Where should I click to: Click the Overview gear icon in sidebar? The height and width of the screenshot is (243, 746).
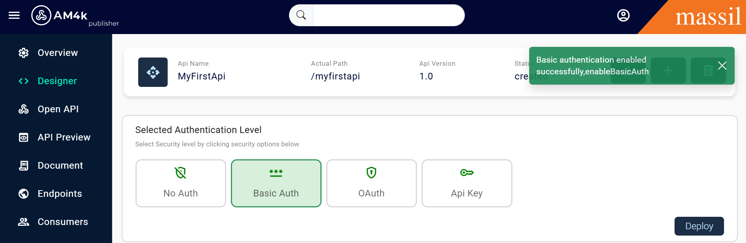point(24,53)
